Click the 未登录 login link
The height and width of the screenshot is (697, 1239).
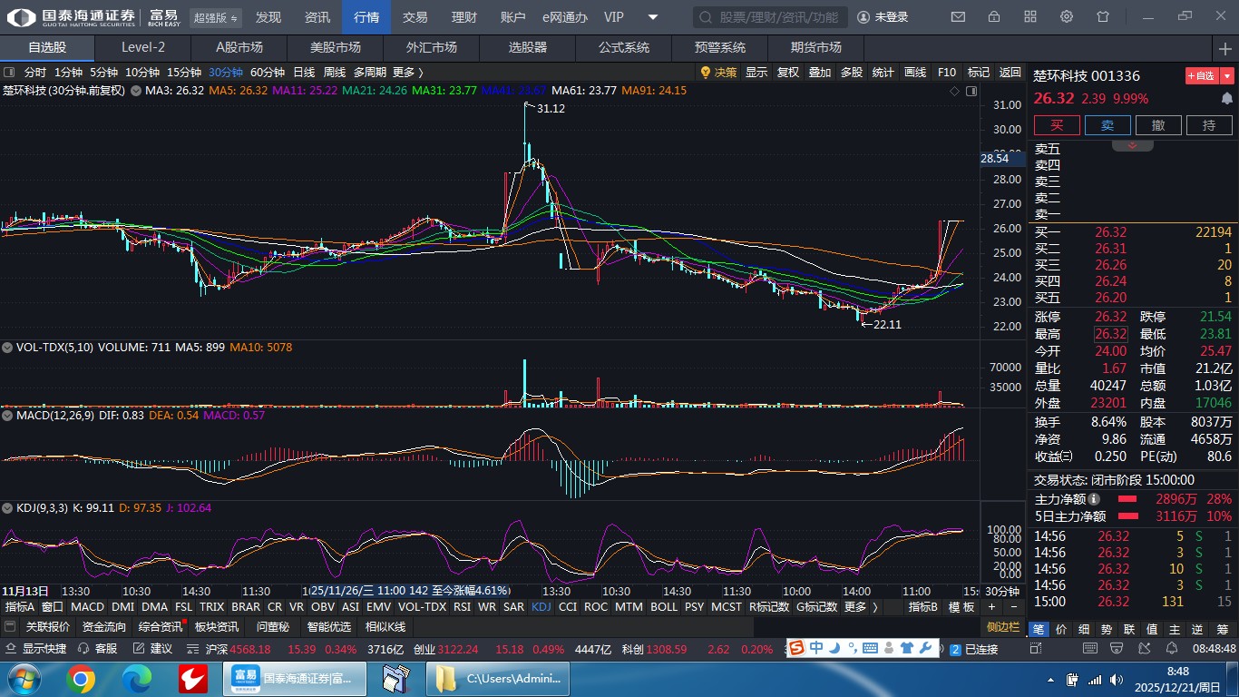(883, 17)
